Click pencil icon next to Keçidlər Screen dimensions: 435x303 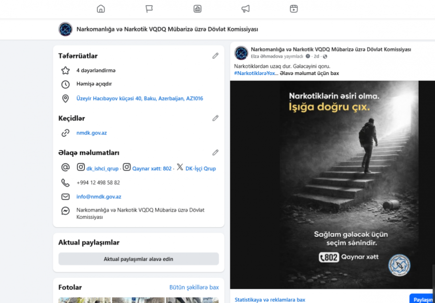coord(215,118)
